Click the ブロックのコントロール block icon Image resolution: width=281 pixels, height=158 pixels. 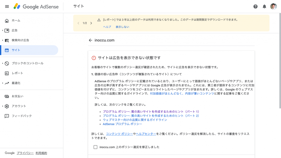(7, 63)
